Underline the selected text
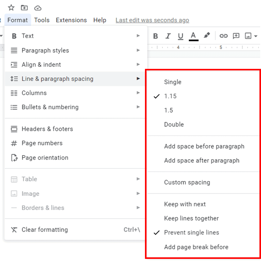This screenshot has height=262, width=261. 180,36
